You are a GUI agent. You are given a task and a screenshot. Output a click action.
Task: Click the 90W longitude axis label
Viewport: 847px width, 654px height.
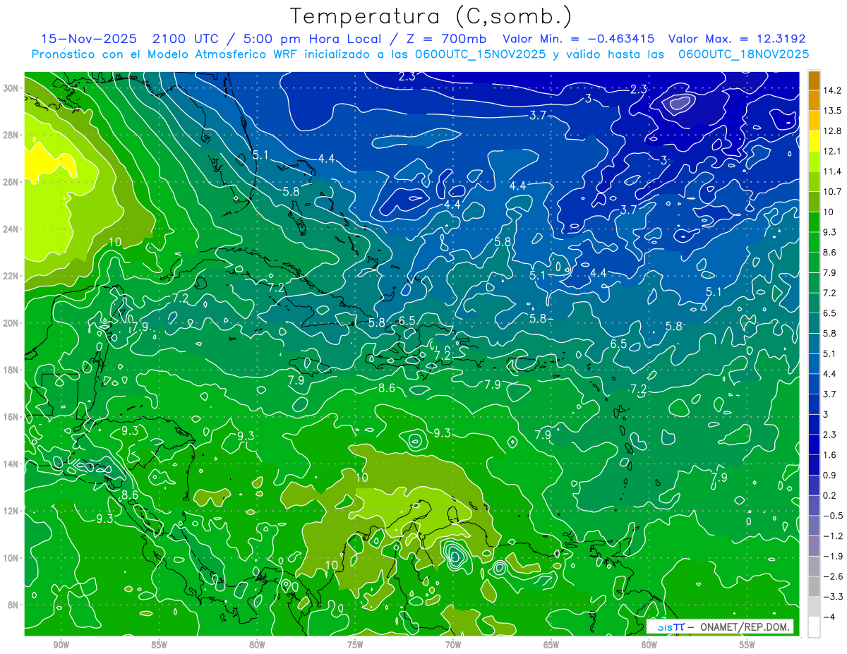click(61, 645)
